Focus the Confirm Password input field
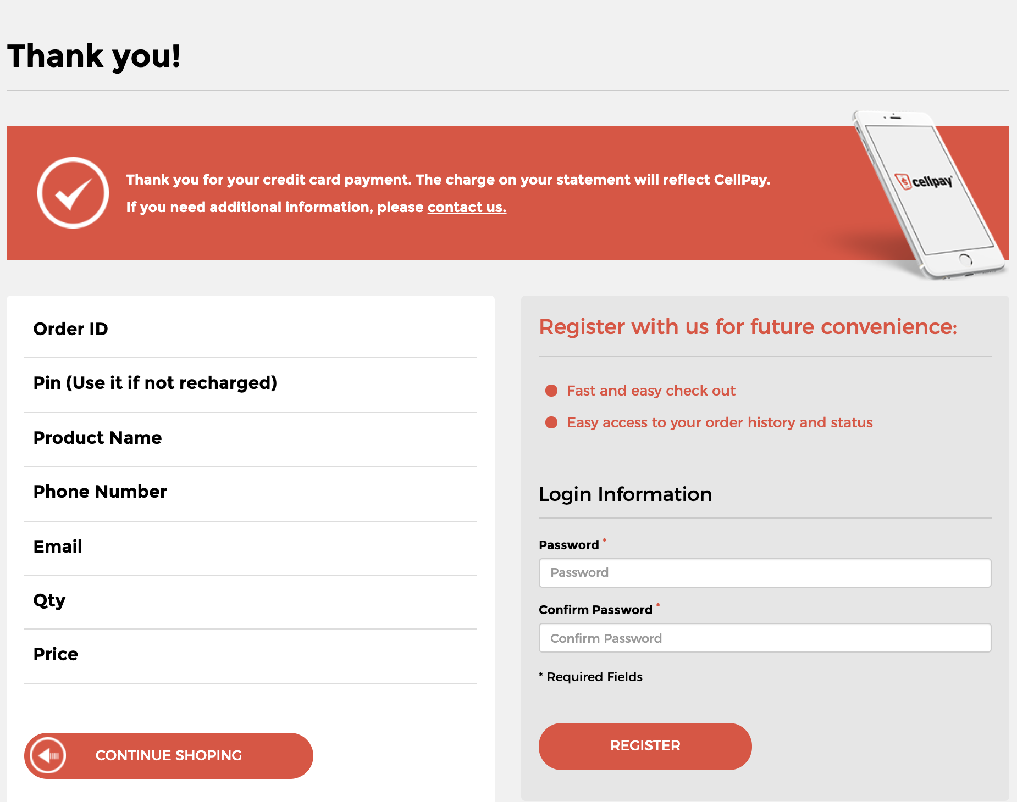The height and width of the screenshot is (802, 1017). click(x=765, y=638)
